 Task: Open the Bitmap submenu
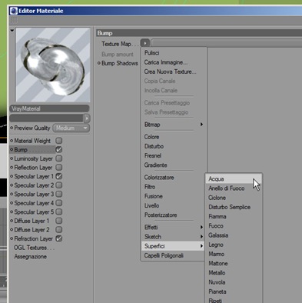[x=173, y=125]
